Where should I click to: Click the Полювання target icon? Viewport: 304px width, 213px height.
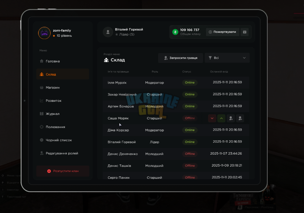pyautogui.click(x=41, y=127)
